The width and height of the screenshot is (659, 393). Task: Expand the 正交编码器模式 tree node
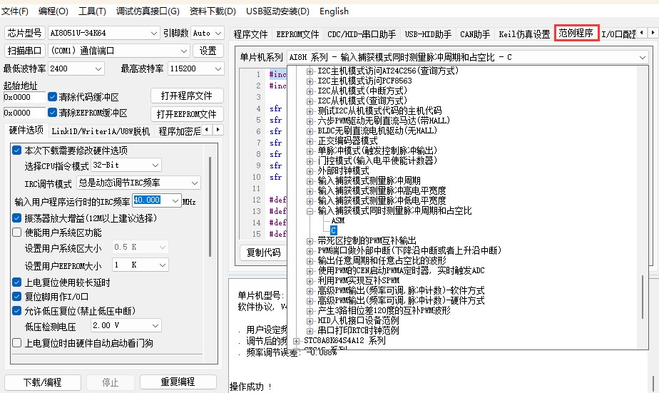[x=310, y=141]
